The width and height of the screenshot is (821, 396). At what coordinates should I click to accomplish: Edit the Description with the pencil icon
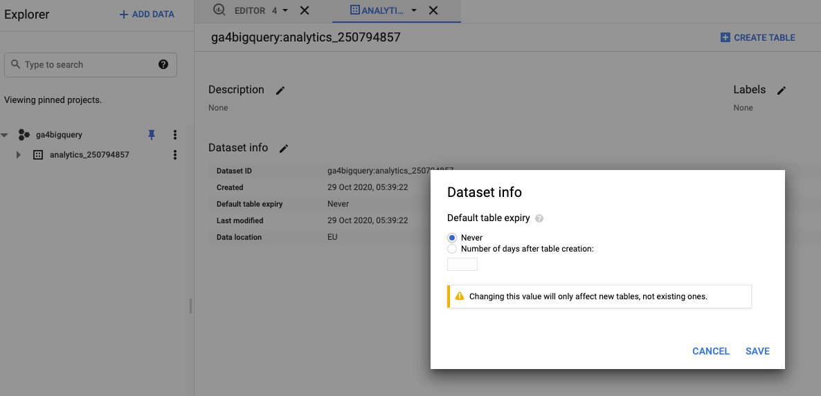pos(280,91)
